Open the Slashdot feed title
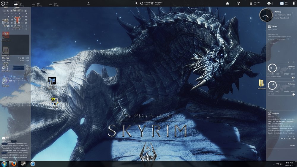The height and width of the screenshot is (167, 297). coord(275,114)
